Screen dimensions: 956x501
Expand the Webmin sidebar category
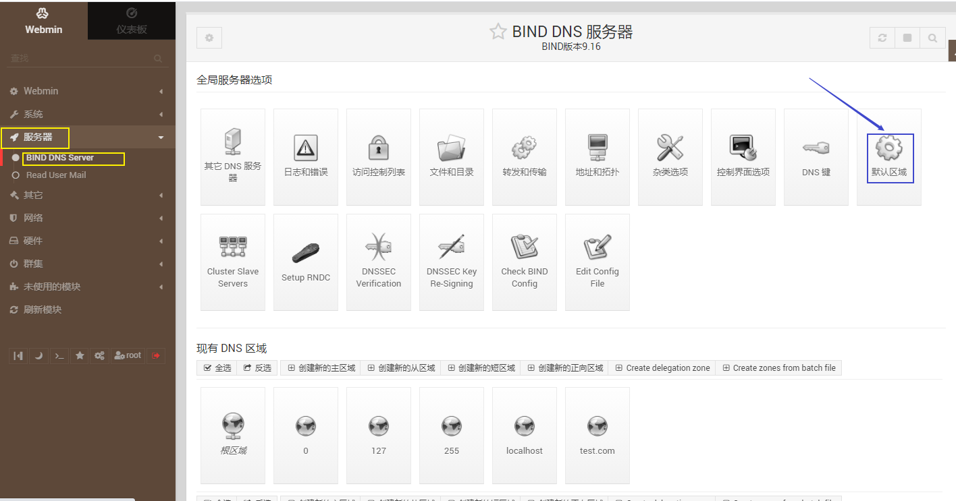click(x=88, y=91)
